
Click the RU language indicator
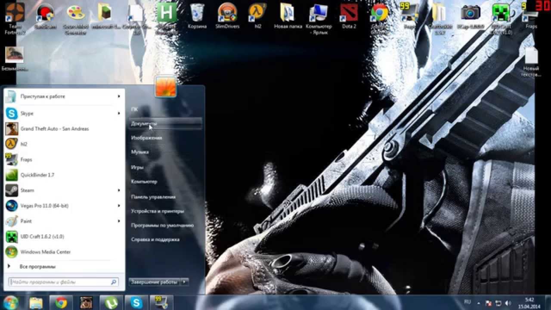(x=467, y=302)
